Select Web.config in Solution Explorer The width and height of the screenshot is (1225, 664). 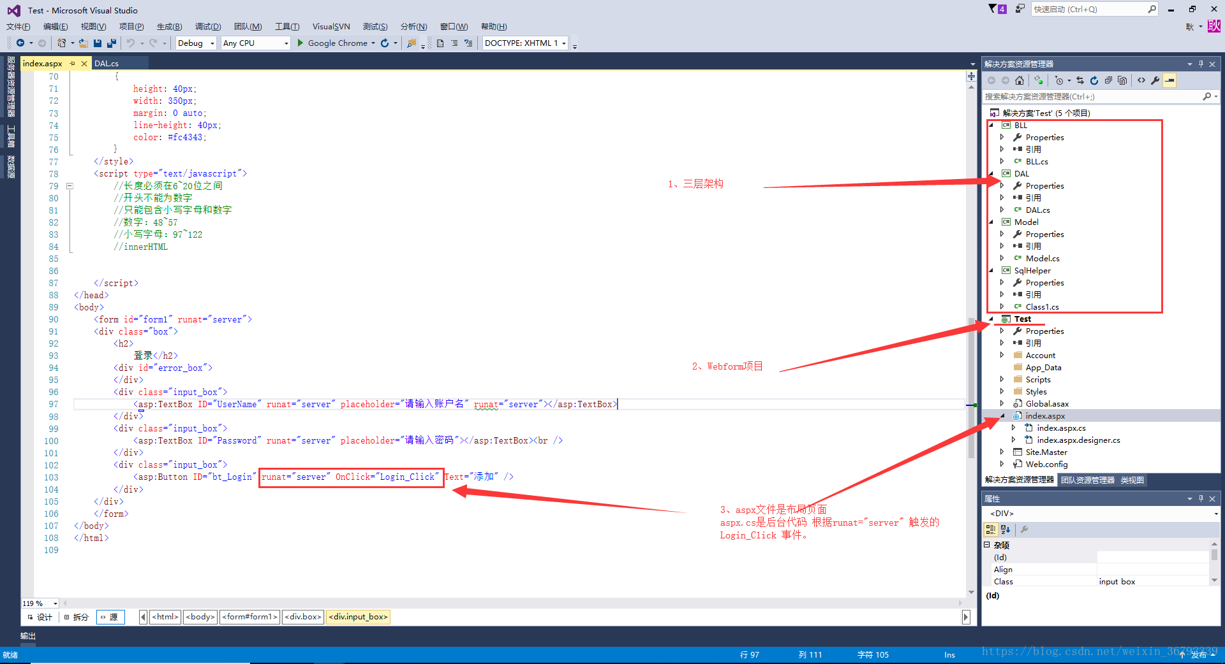(x=1046, y=464)
